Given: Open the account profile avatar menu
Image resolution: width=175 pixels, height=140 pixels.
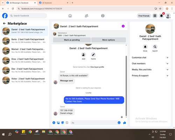Looking at the screenshot, I should click(x=168, y=16).
